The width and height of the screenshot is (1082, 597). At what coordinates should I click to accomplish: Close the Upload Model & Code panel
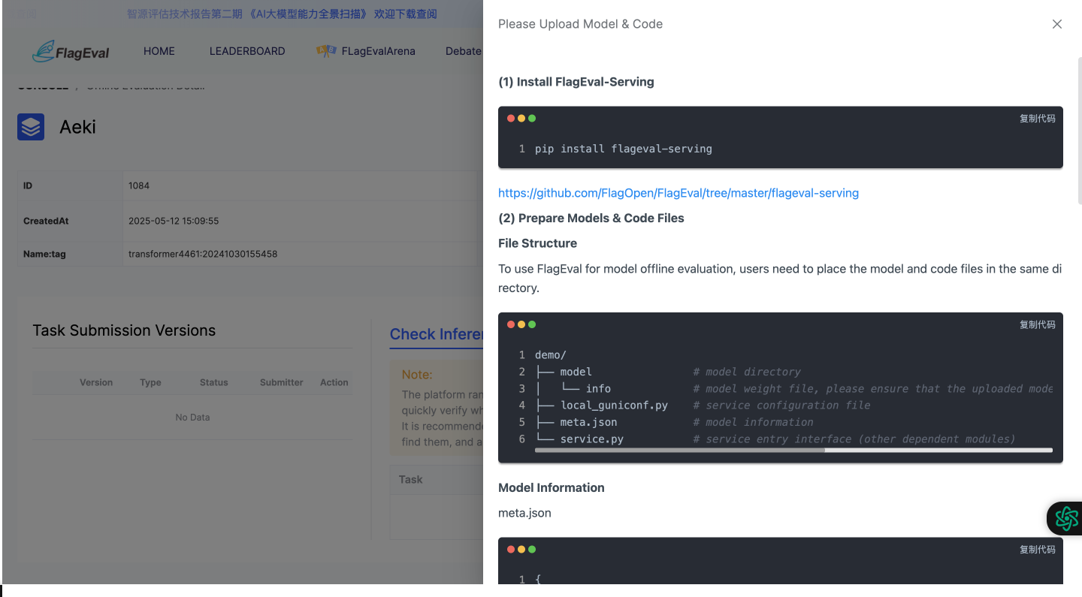pos(1056,24)
